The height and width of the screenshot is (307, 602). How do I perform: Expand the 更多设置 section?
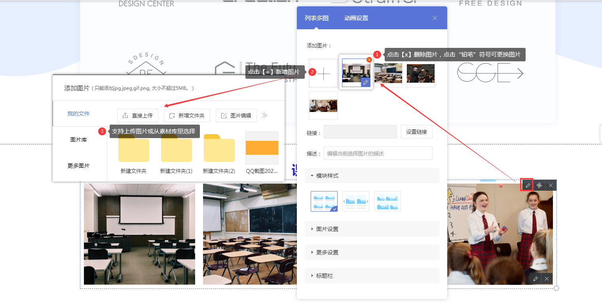[372, 252]
